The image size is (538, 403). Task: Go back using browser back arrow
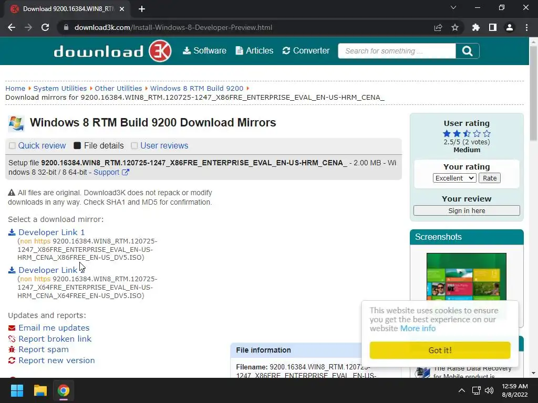tap(12, 27)
